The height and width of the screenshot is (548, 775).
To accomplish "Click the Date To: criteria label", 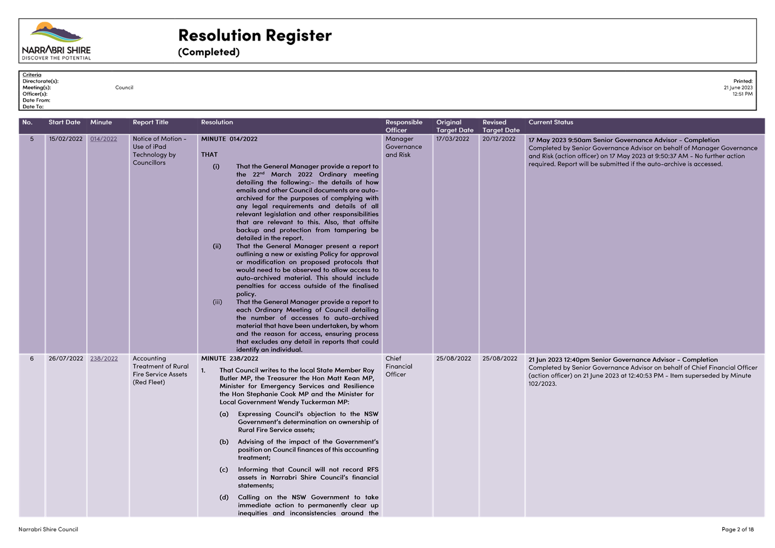I will coord(33,107).
